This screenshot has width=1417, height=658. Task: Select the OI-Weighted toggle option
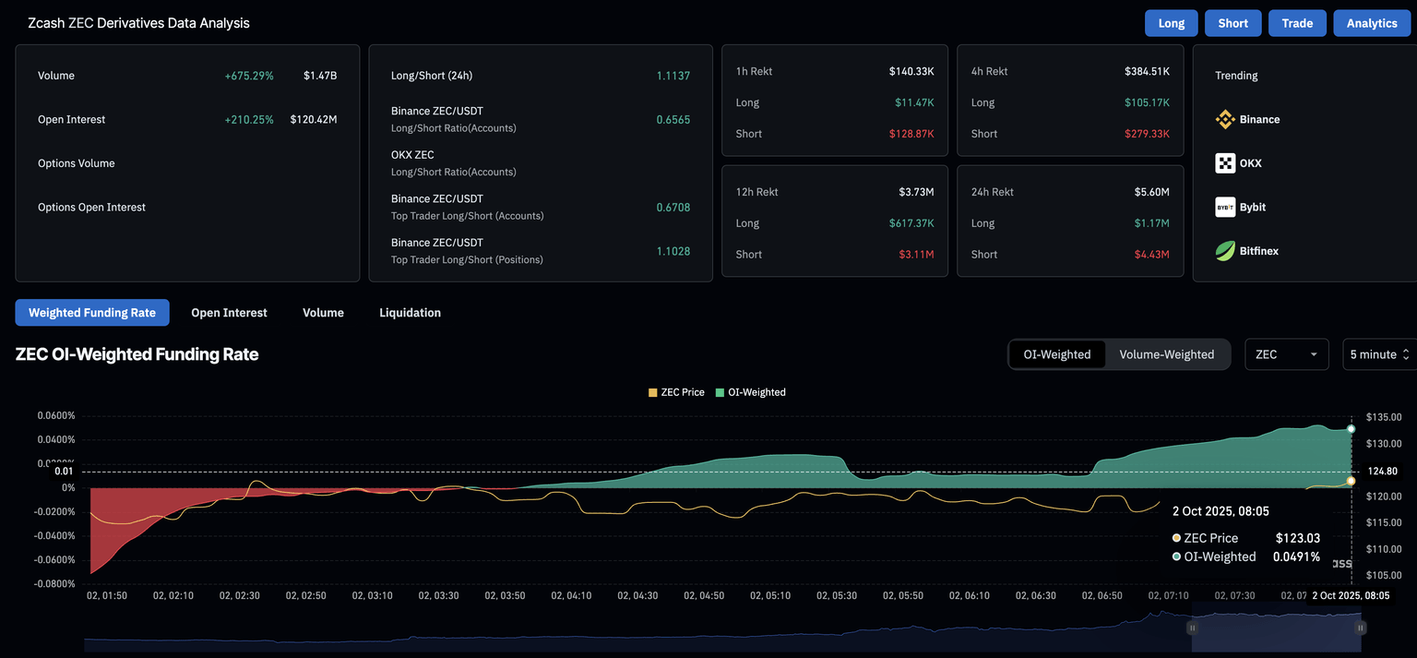click(x=1057, y=354)
